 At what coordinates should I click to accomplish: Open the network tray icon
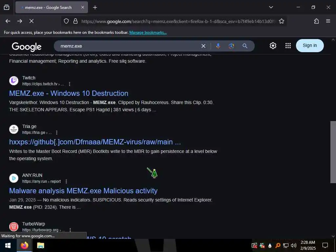(x=286, y=245)
